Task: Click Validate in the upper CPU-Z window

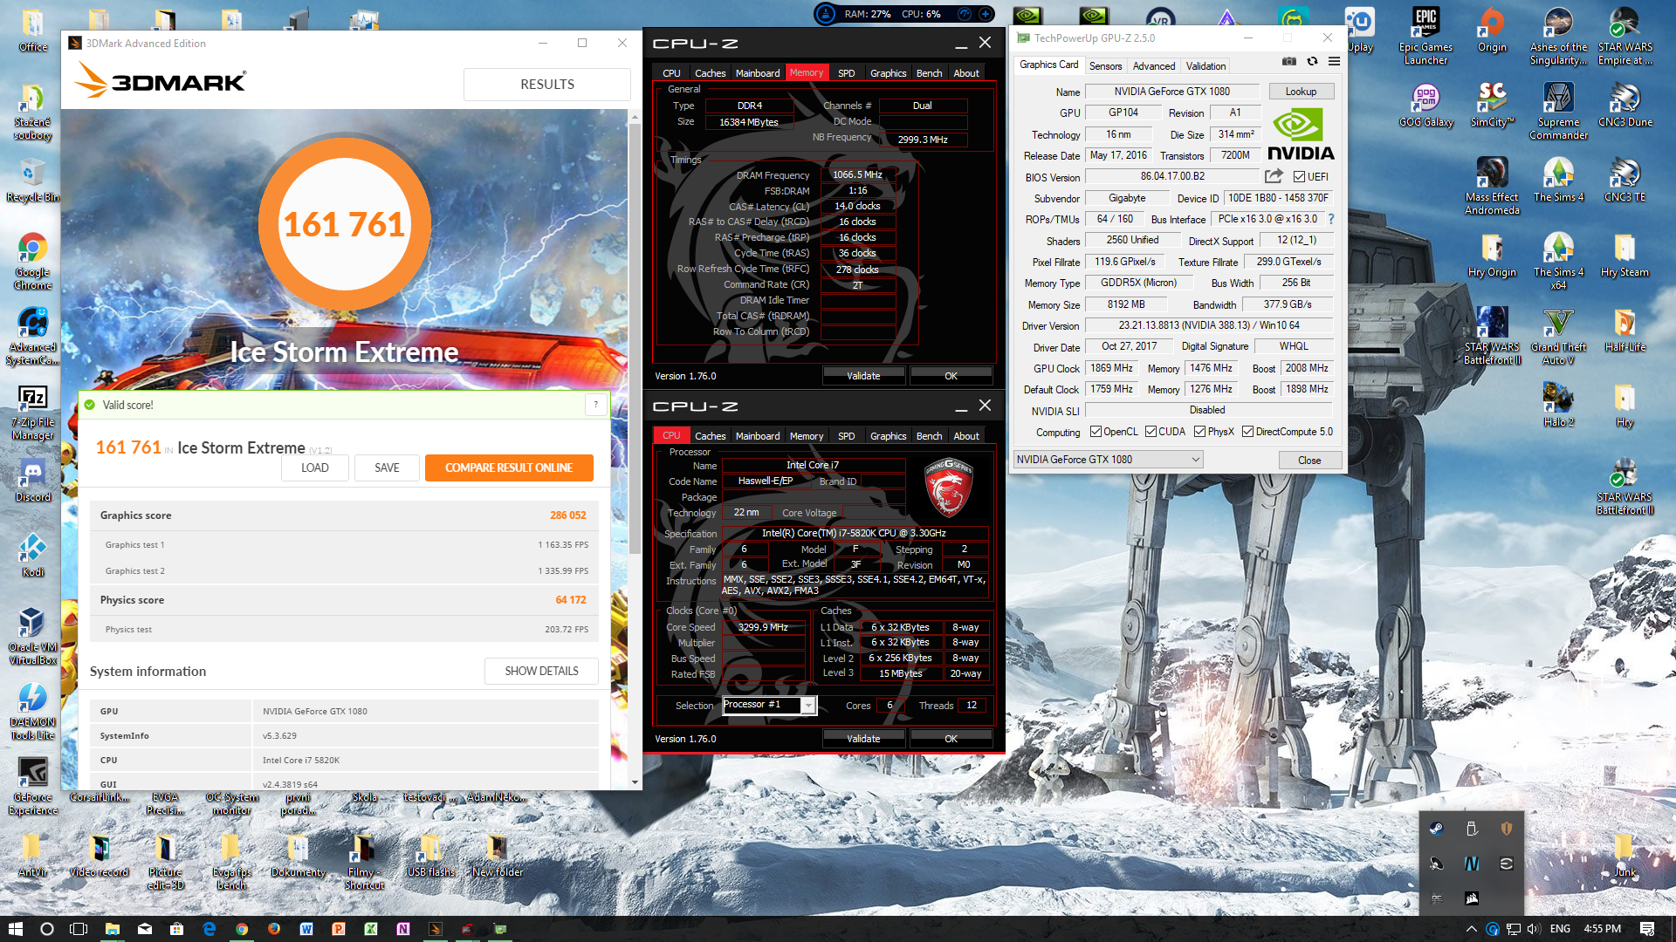Action: [863, 376]
